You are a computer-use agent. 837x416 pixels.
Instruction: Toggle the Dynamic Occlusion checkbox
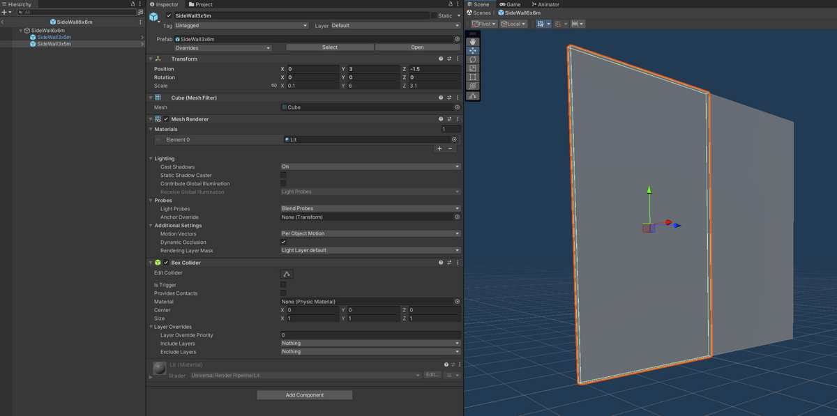pyautogui.click(x=283, y=242)
